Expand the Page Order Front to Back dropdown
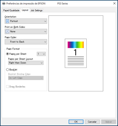 click(x=26, y=42)
